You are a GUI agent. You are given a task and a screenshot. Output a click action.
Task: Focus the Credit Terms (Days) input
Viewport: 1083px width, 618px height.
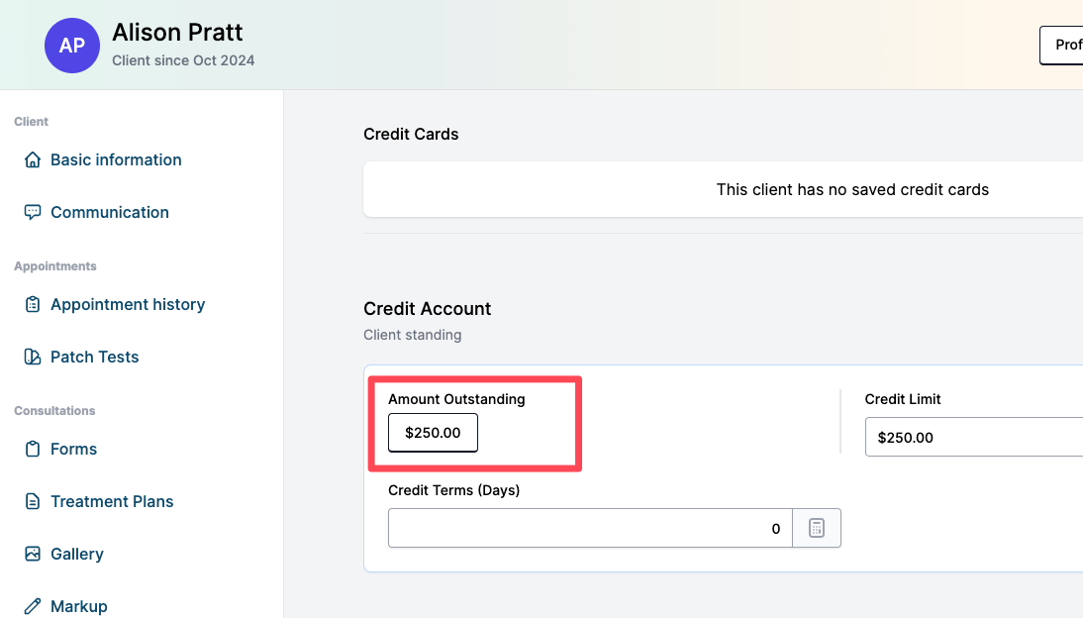tap(589, 528)
